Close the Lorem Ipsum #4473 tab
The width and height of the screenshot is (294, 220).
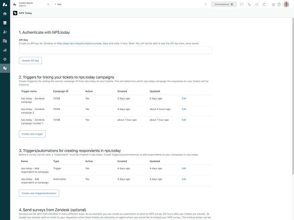pos(48,4)
